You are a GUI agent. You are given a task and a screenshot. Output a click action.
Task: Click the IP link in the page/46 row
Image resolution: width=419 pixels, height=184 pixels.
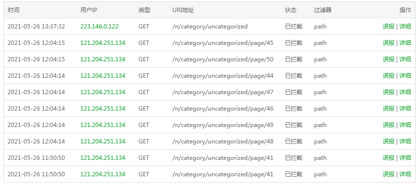pos(103,109)
